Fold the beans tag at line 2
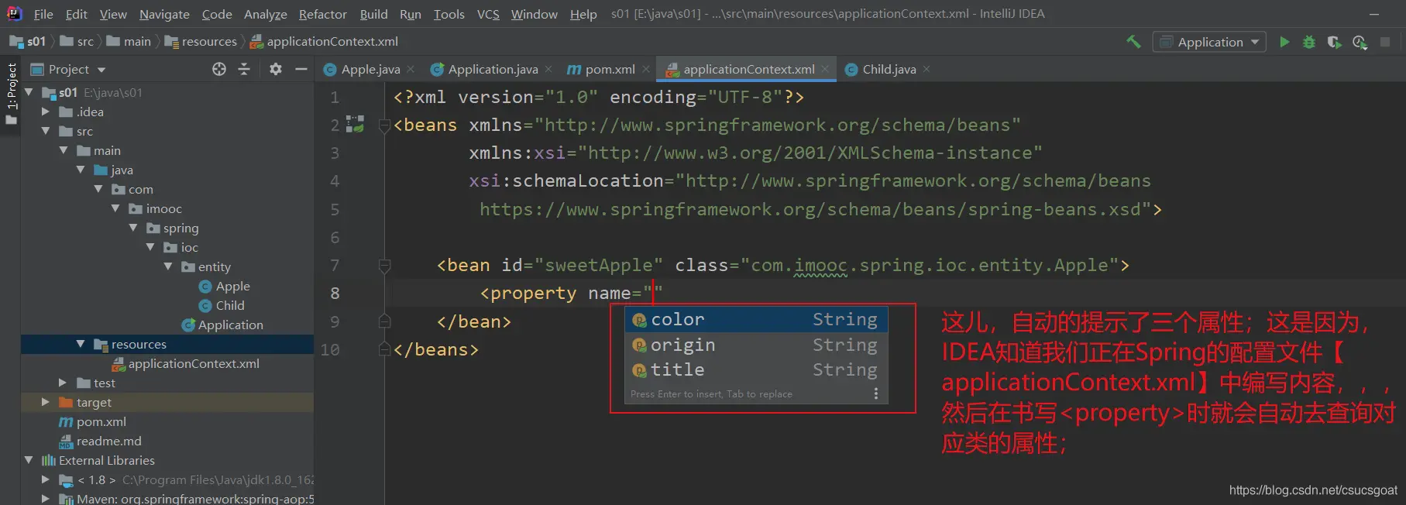The width and height of the screenshot is (1406, 505). tap(383, 125)
